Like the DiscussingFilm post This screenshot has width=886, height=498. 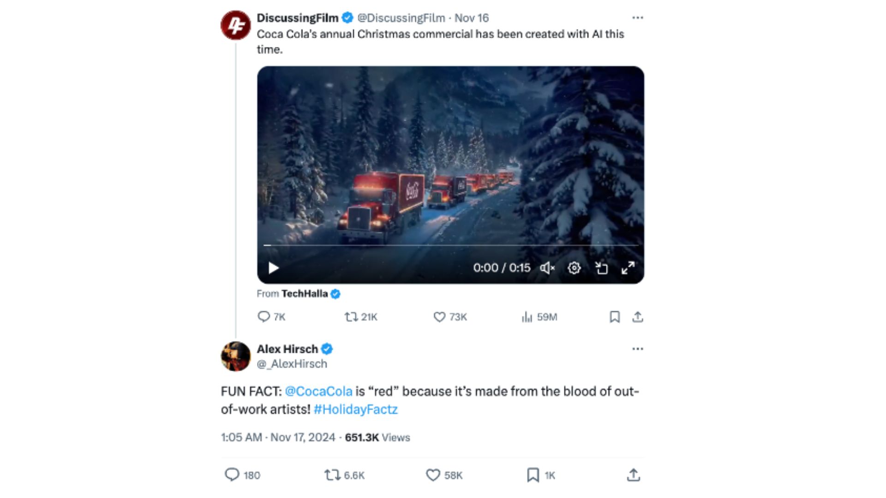coord(439,317)
